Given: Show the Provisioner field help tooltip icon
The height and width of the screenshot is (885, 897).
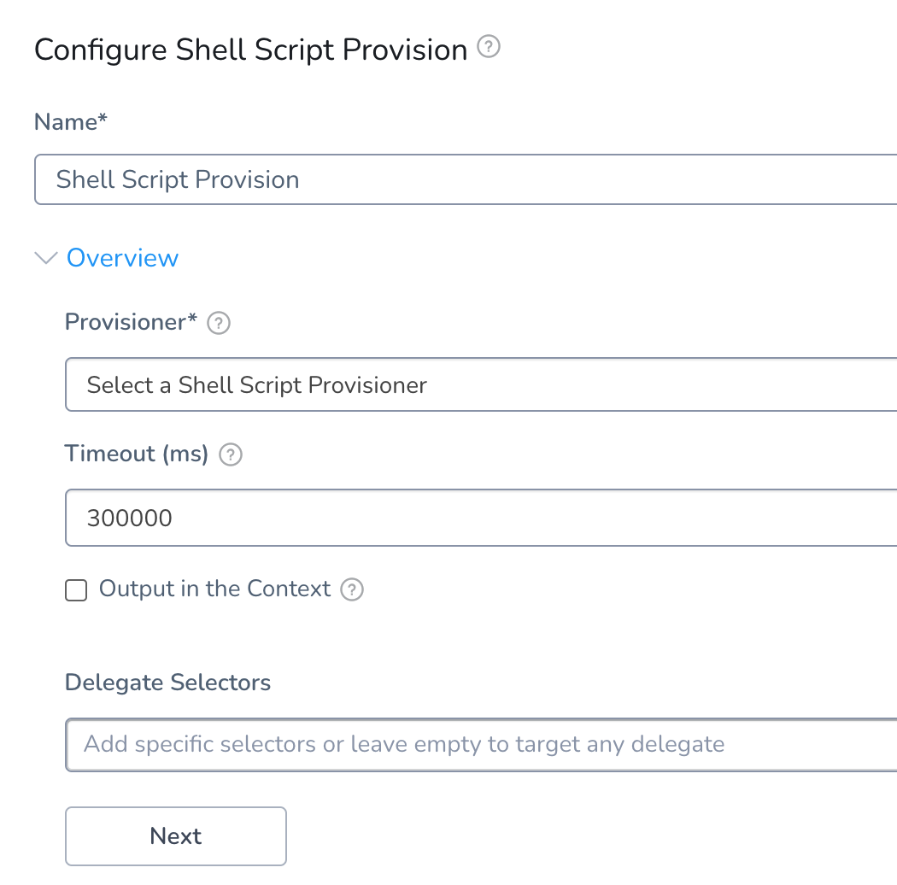Looking at the screenshot, I should point(219,323).
